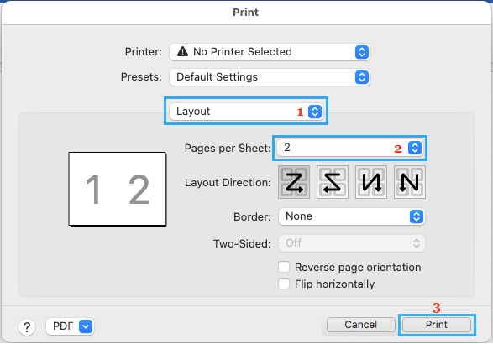Viewport: 493px width, 344px height.
Task: Click the Layout Direction label
Action: click(x=228, y=183)
